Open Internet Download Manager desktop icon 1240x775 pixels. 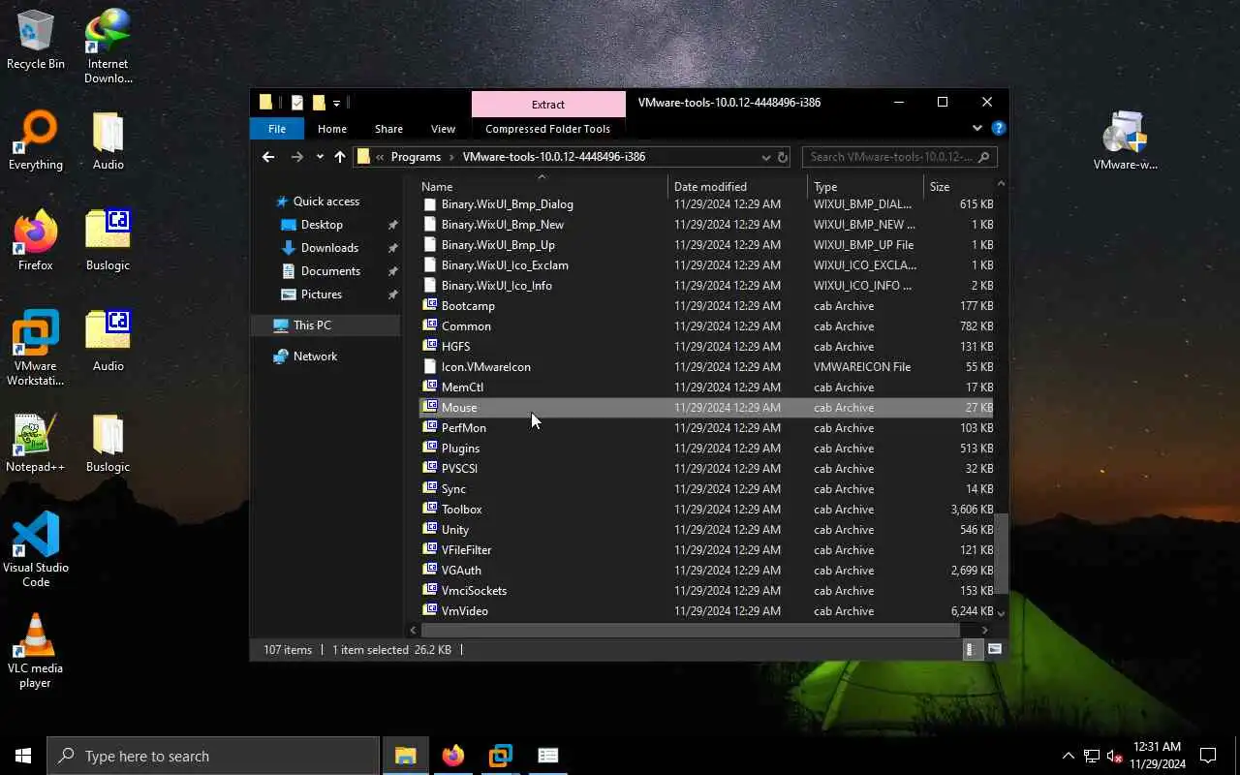108,46
